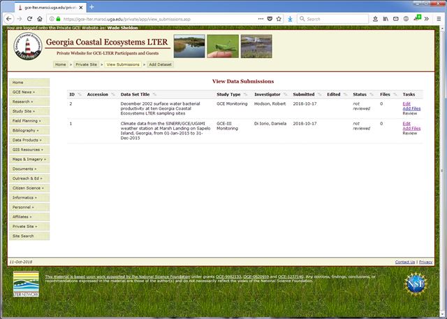
Task: Open a new browser tab
Action: tap(91, 6)
